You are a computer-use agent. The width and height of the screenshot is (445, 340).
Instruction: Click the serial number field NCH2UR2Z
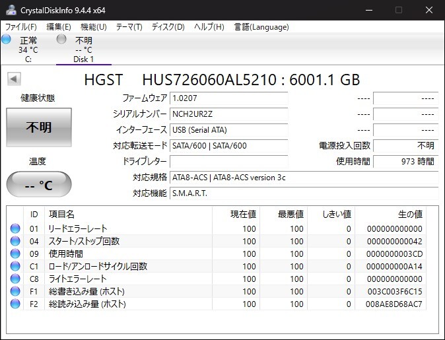pos(228,114)
